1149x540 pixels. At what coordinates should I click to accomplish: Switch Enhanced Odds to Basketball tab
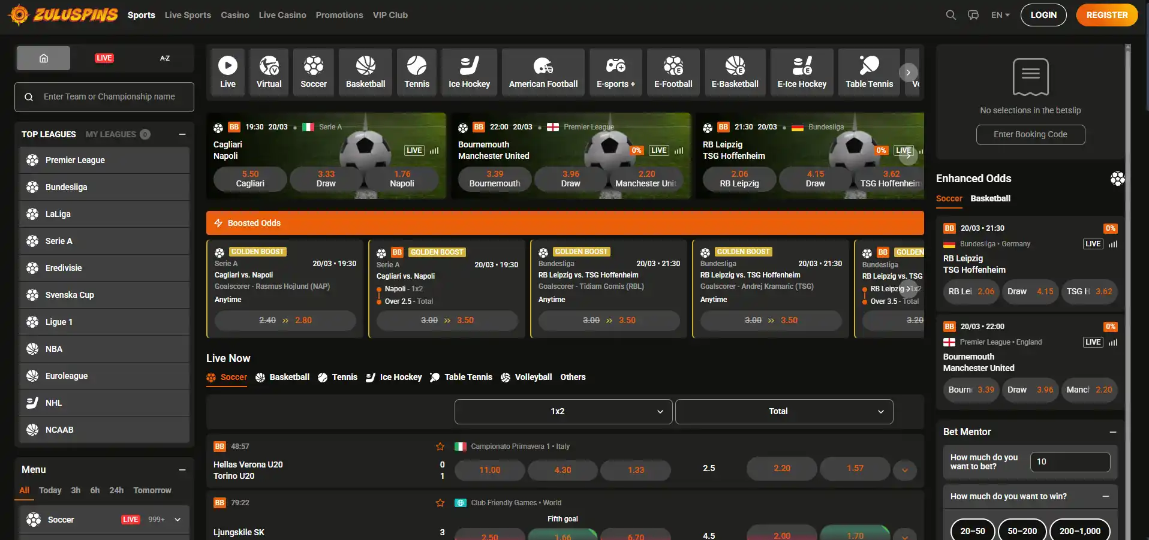pos(990,198)
